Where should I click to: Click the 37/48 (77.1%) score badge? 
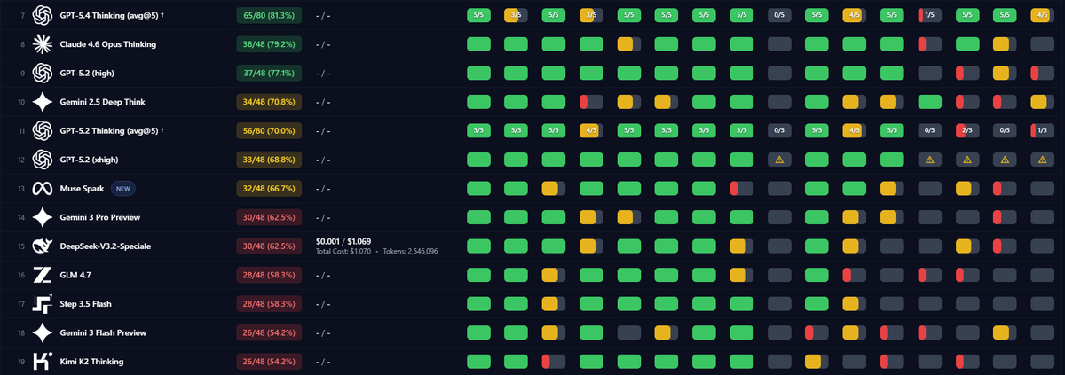(269, 73)
